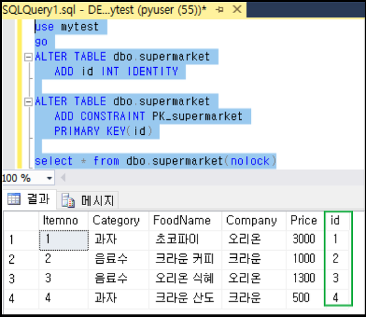Click 'ADD id INT IDENTITY' line
Screen dimensions: 366x317
pos(117,72)
